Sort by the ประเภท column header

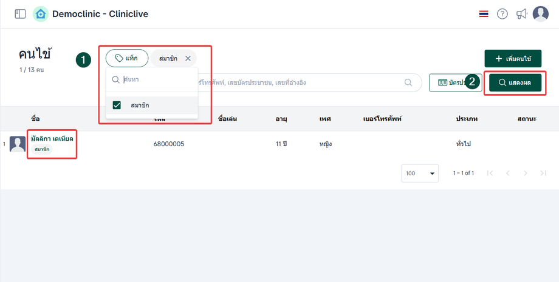(466, 119)
